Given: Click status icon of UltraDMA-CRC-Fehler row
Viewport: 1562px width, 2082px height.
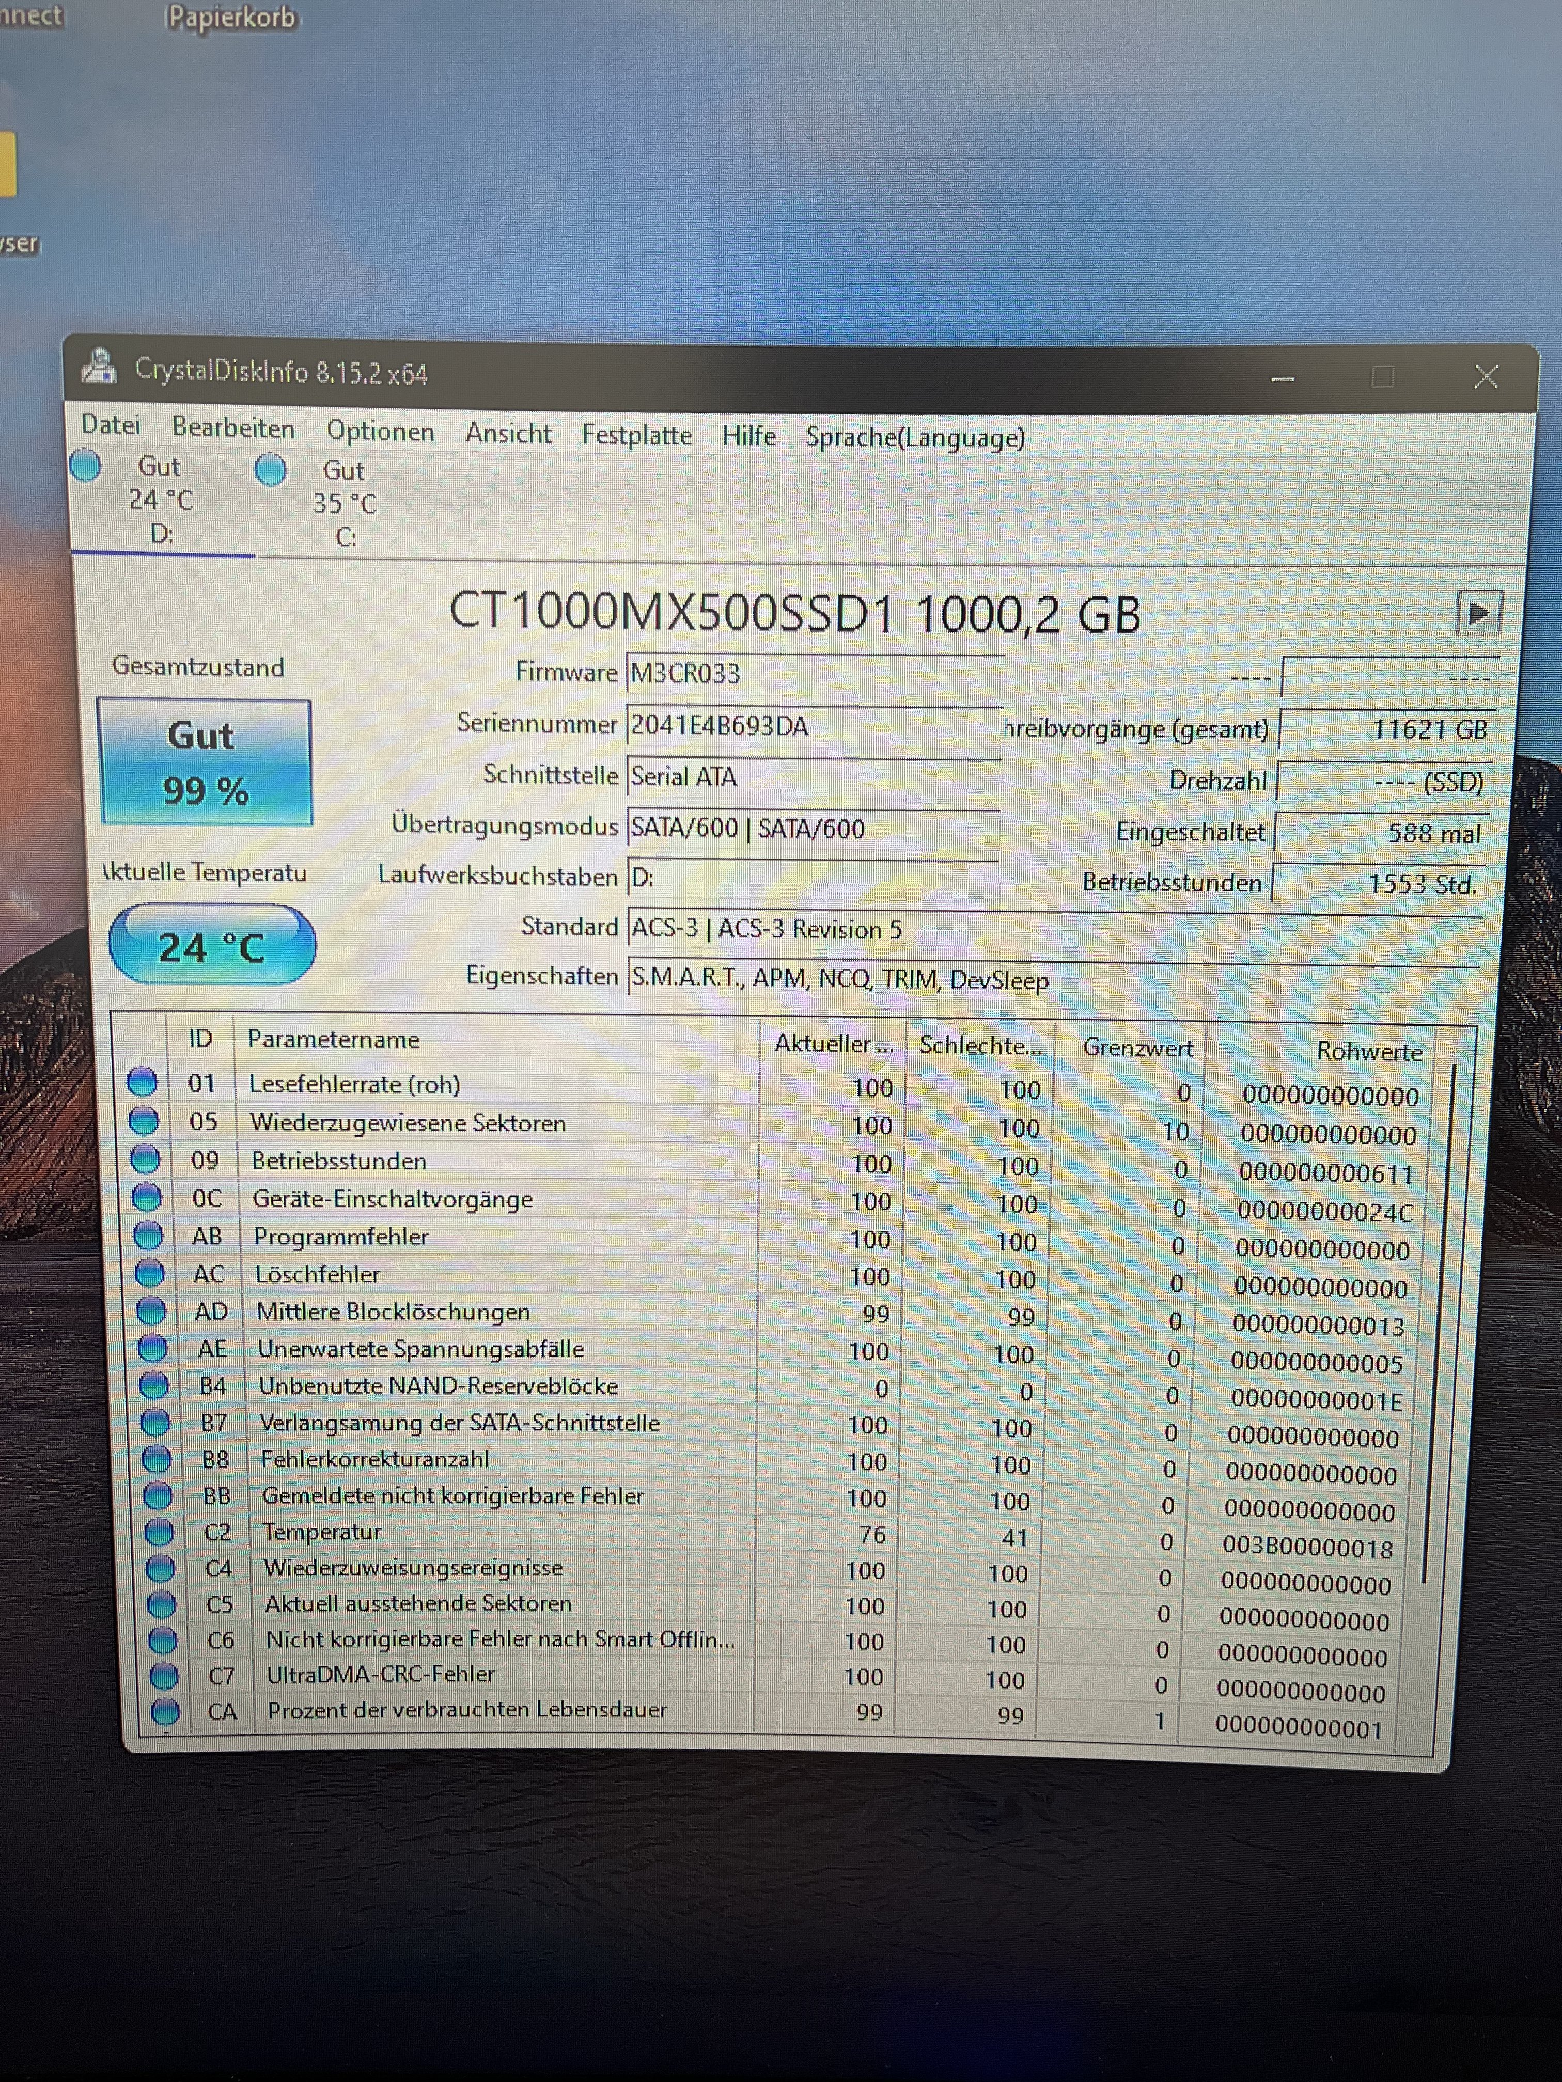Looking at the screenshot, I should tap(165, 1676).
